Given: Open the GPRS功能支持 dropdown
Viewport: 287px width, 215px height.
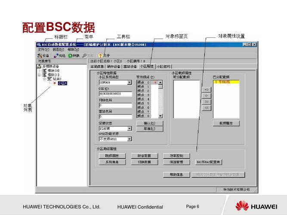Looking at the screenshot, I should click(130, 139).
